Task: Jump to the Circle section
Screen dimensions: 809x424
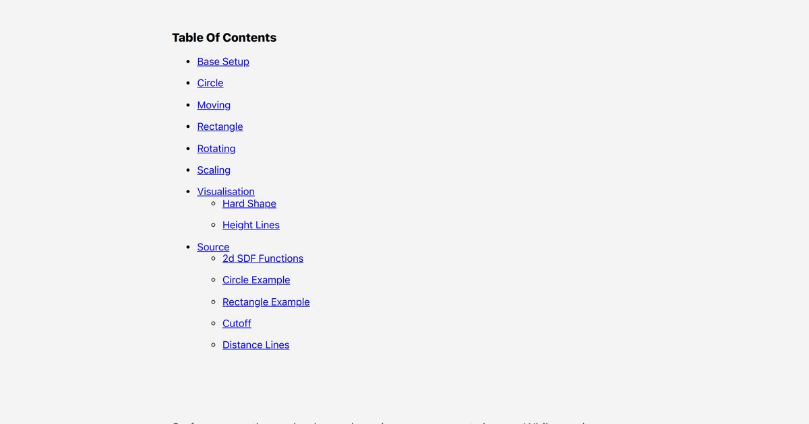Action: tap(210, 83)
